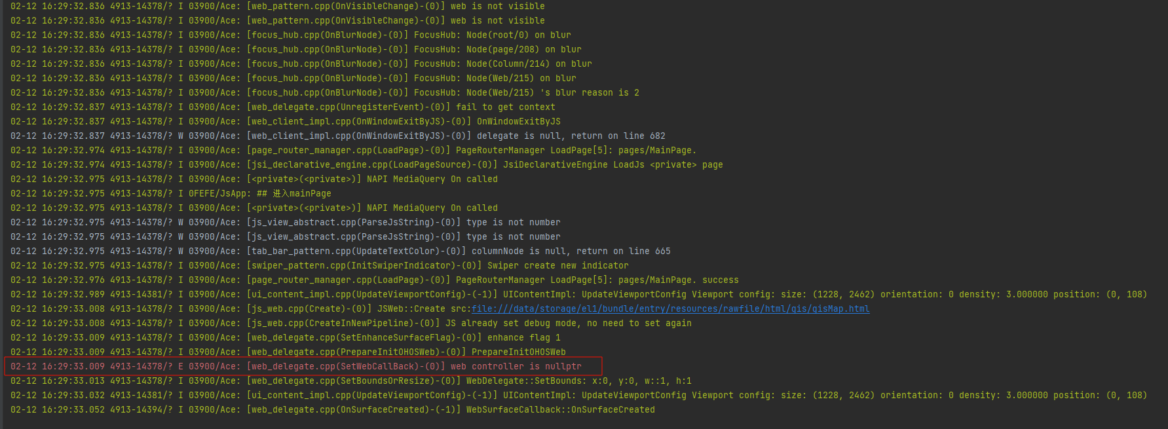
Task: Click the 'columnNode is null' warning line
Action: click(341, 251)
